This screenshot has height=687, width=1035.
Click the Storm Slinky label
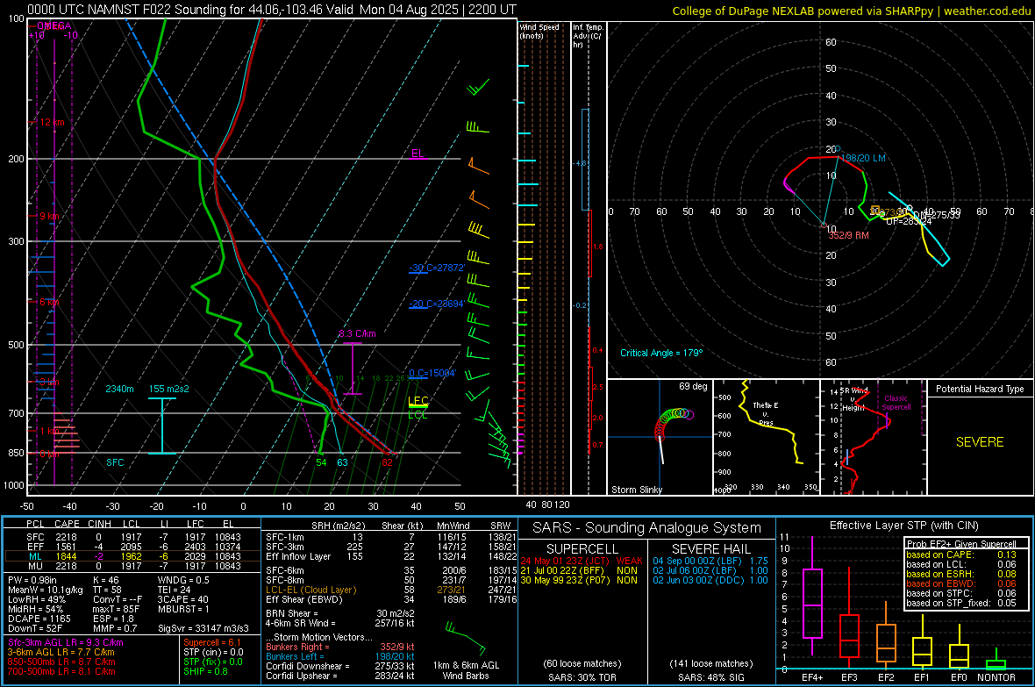click(636, 490)
